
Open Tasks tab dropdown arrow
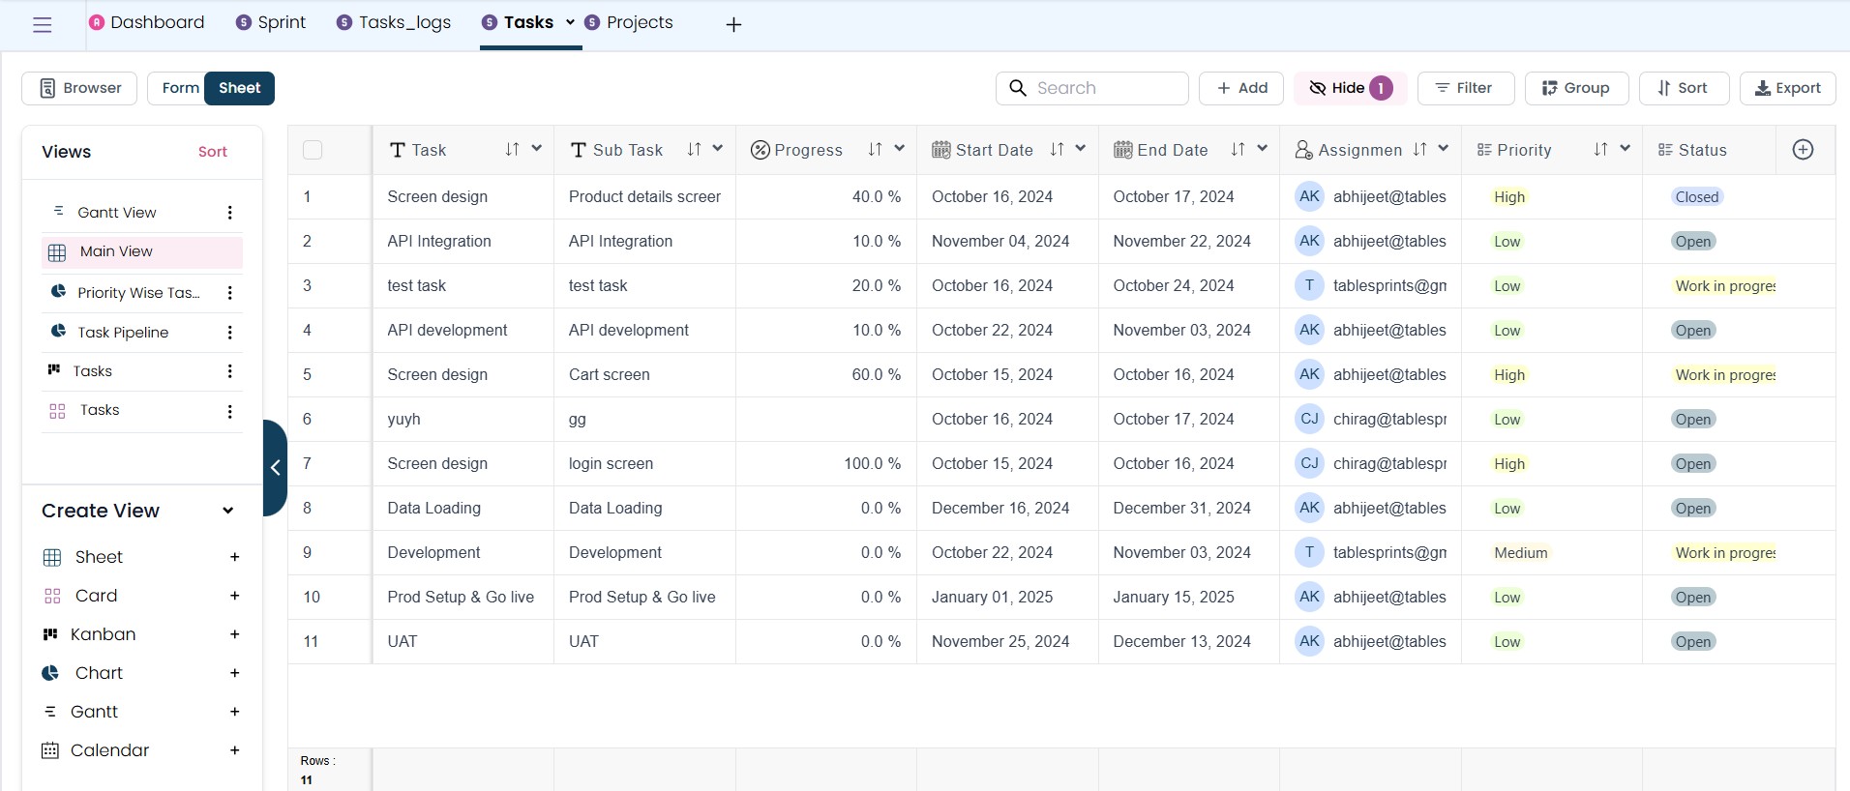[570, 22]
